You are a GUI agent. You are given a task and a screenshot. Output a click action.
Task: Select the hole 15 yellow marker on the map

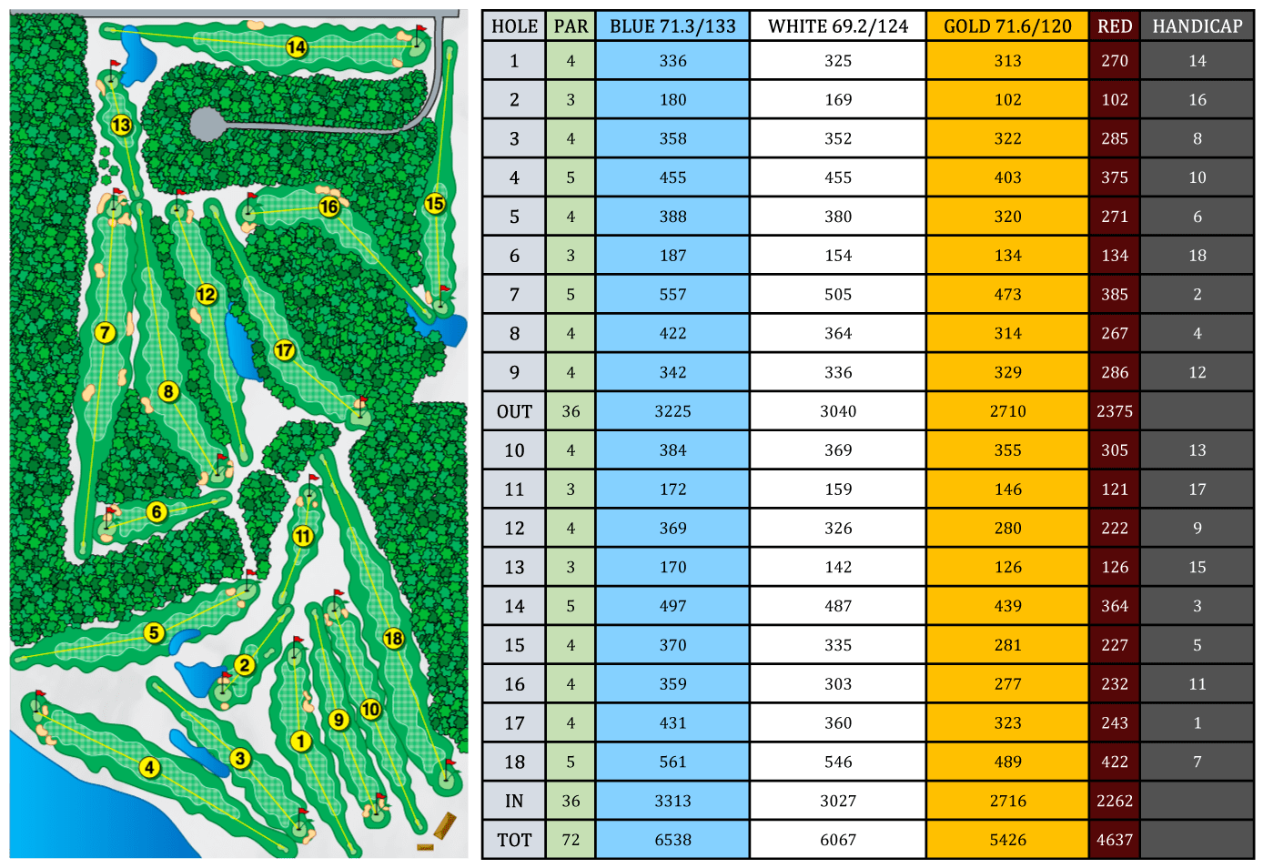[x=435, y=204]
